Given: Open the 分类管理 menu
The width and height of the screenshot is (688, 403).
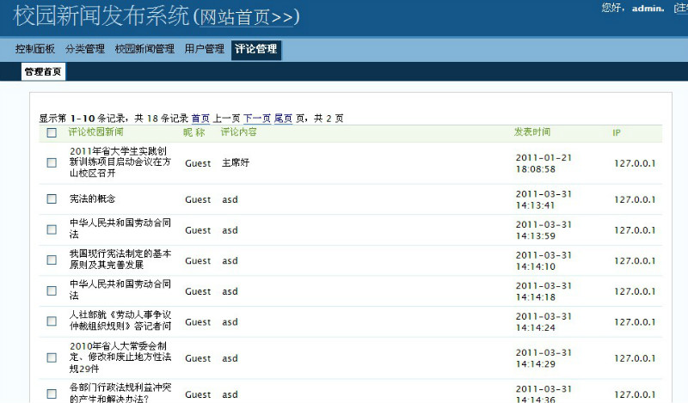Looking at the screenshot, I should pyautogui.click(x=85, y=49).
